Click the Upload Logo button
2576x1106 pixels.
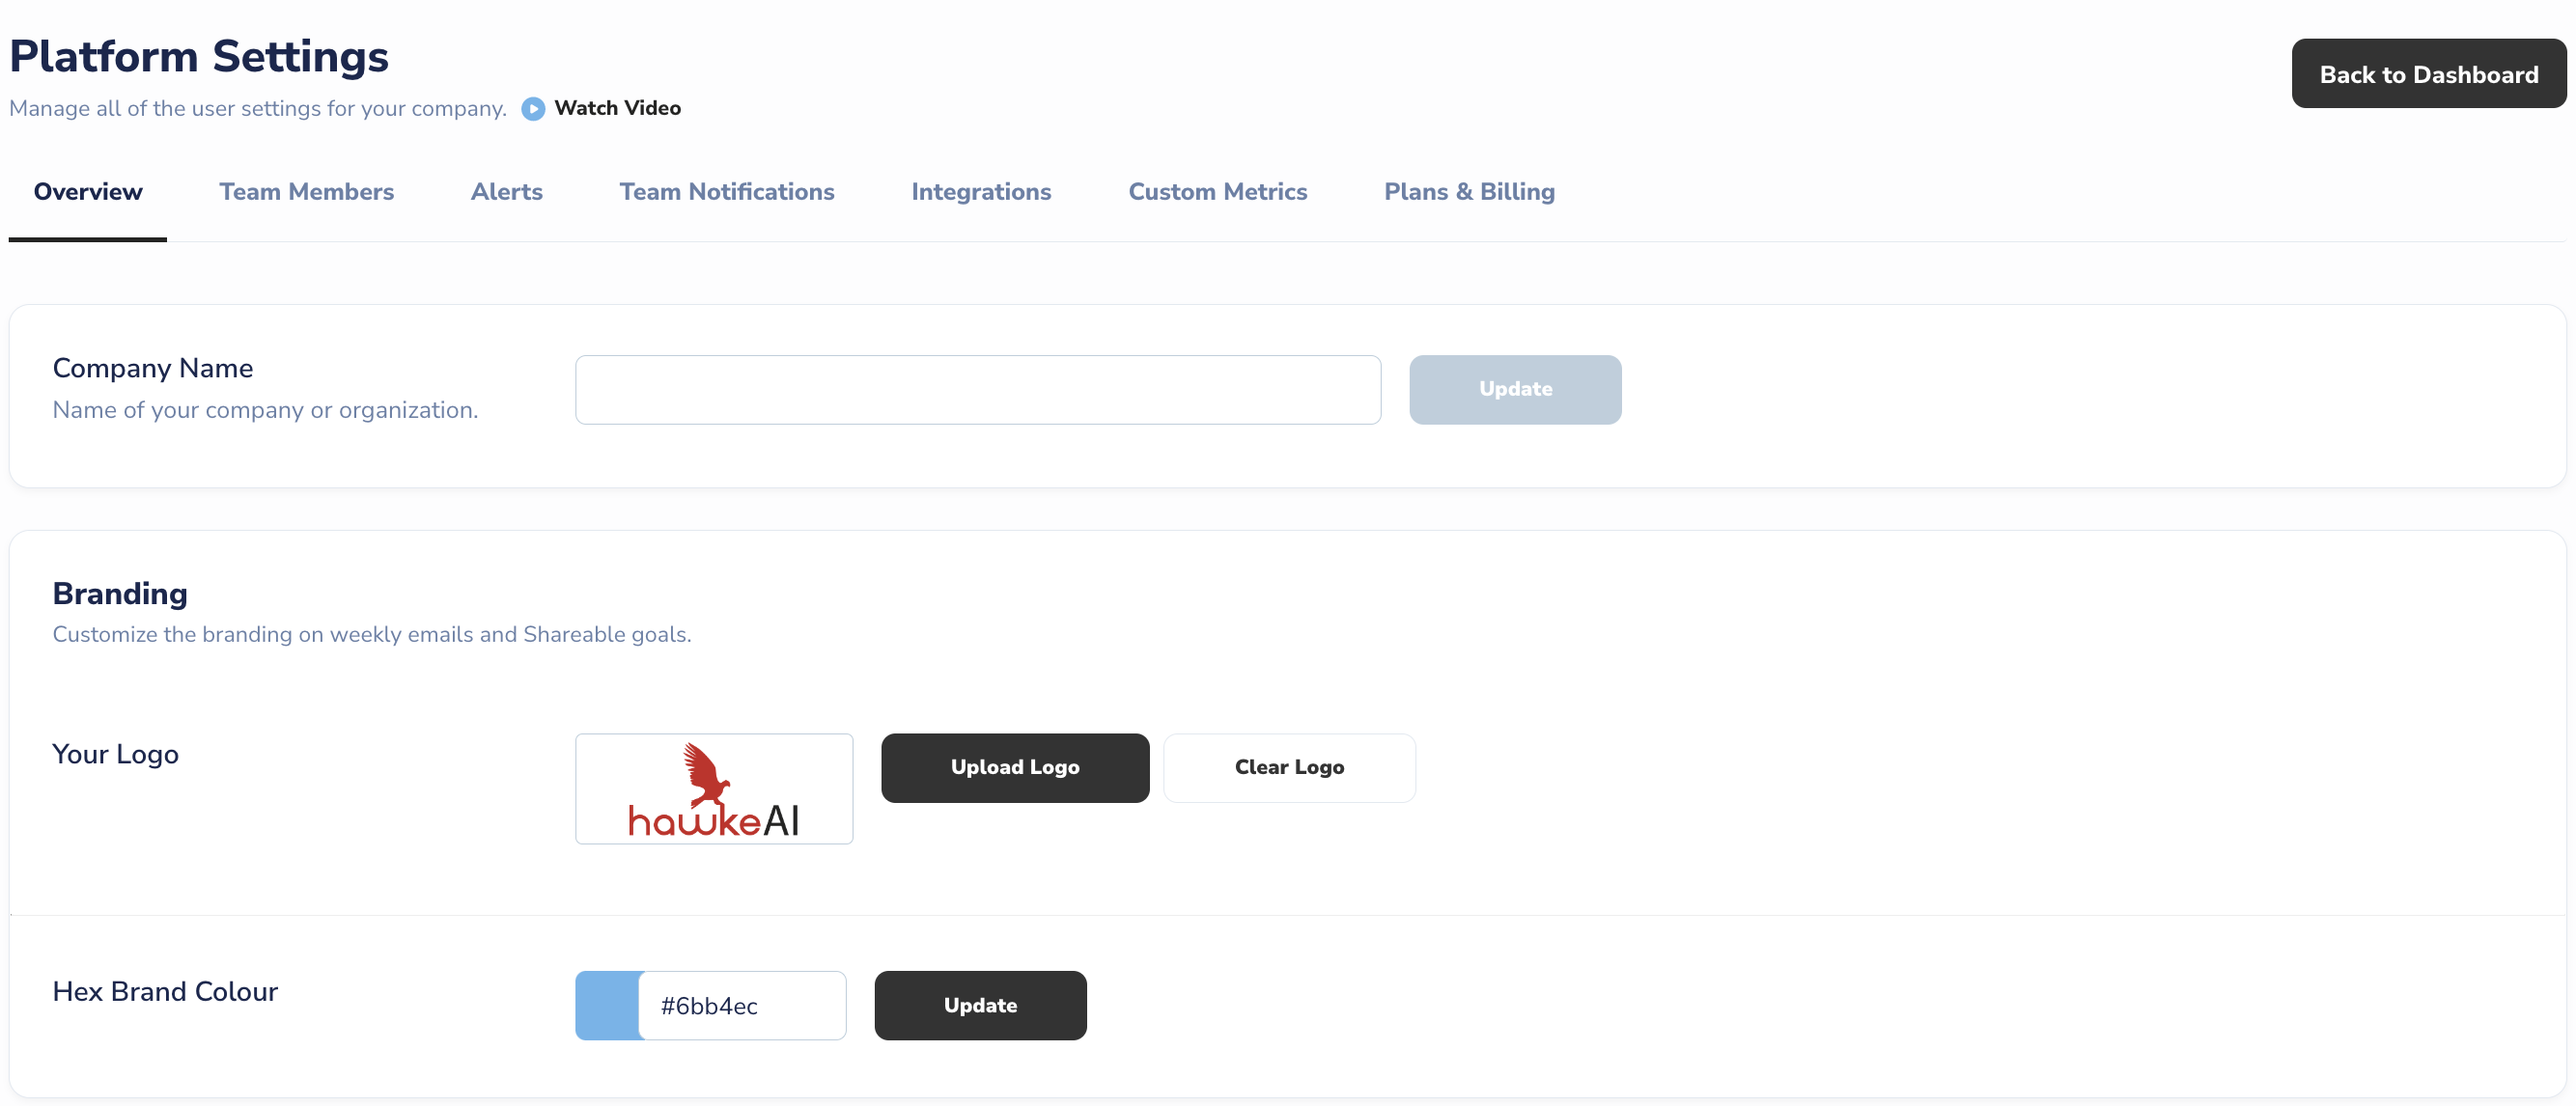tap(1015, 768)
